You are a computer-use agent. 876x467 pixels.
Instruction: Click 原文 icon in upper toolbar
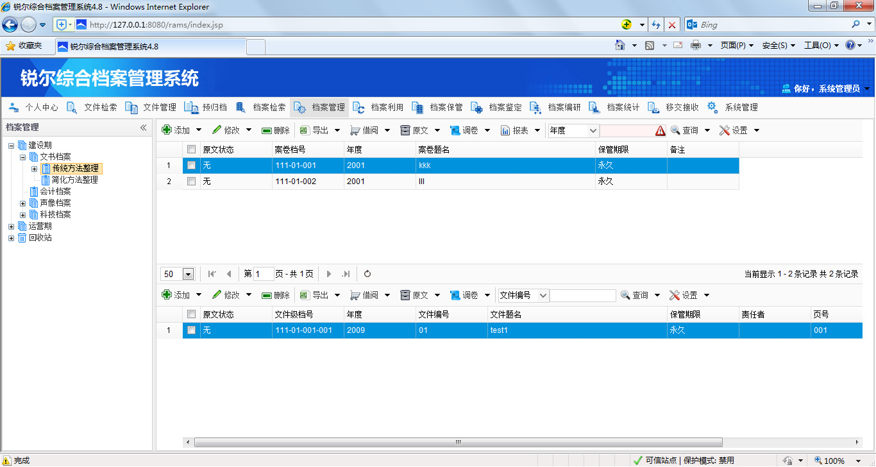point(405,130)
